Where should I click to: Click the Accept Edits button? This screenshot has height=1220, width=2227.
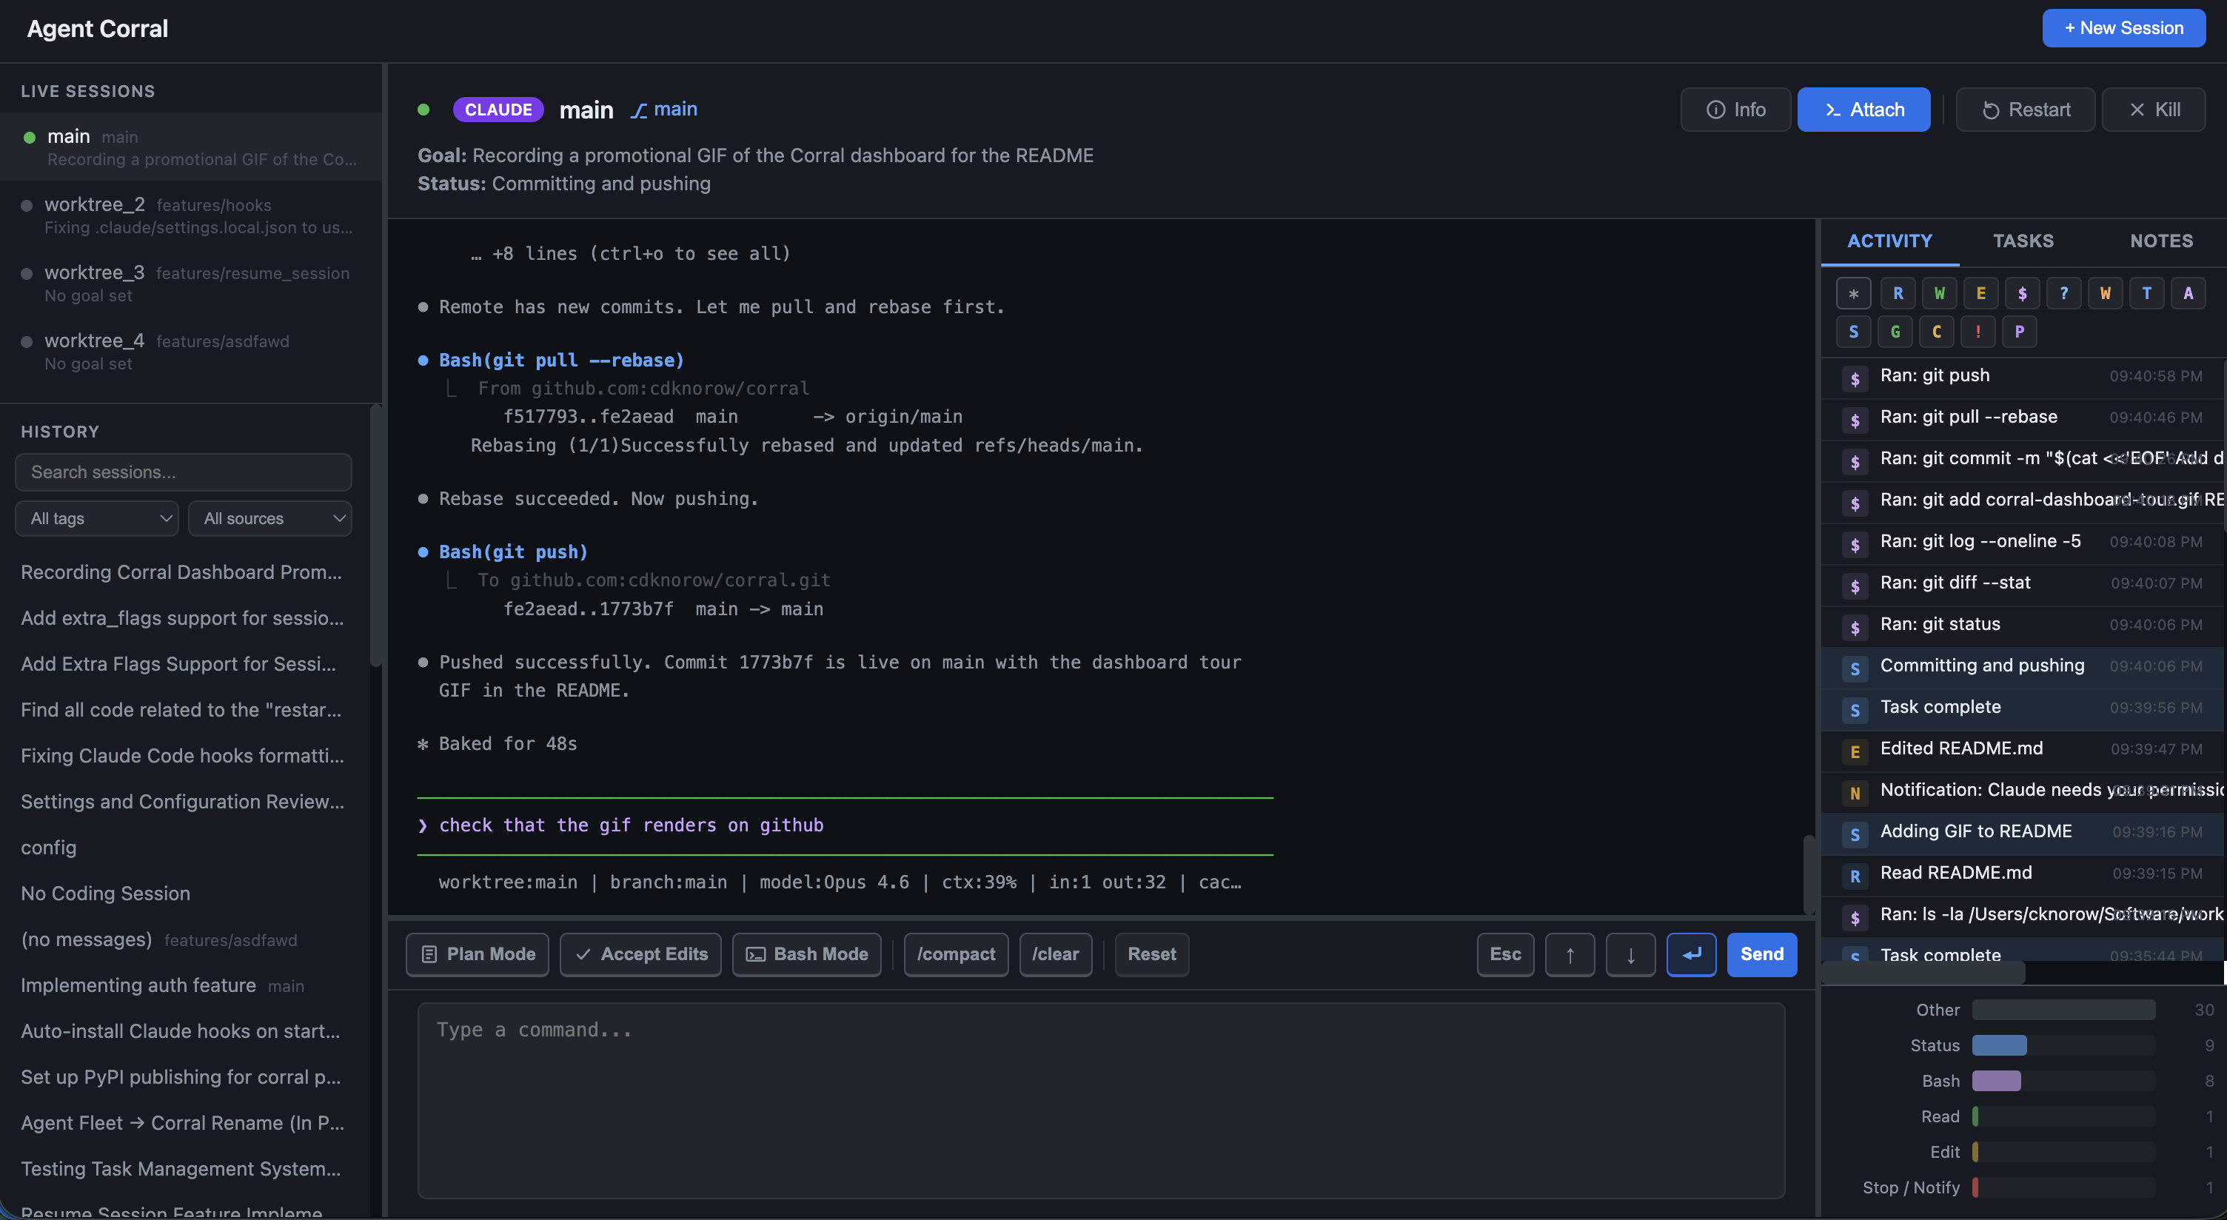pyautogui.click(x=640, y=953)
